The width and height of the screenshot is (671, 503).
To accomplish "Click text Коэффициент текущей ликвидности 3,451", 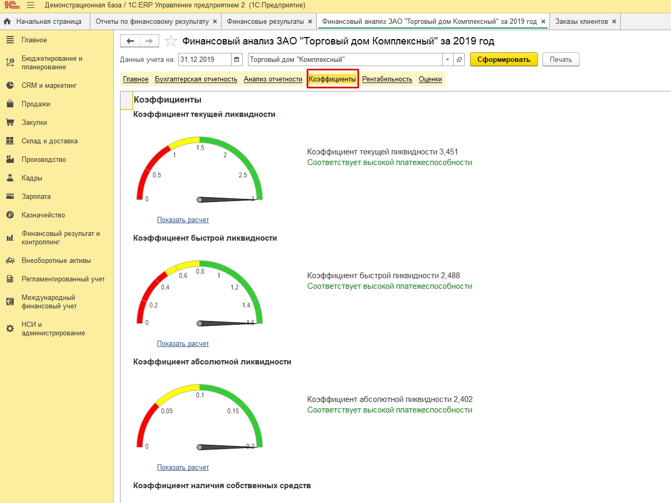I will tap(382, 152).
